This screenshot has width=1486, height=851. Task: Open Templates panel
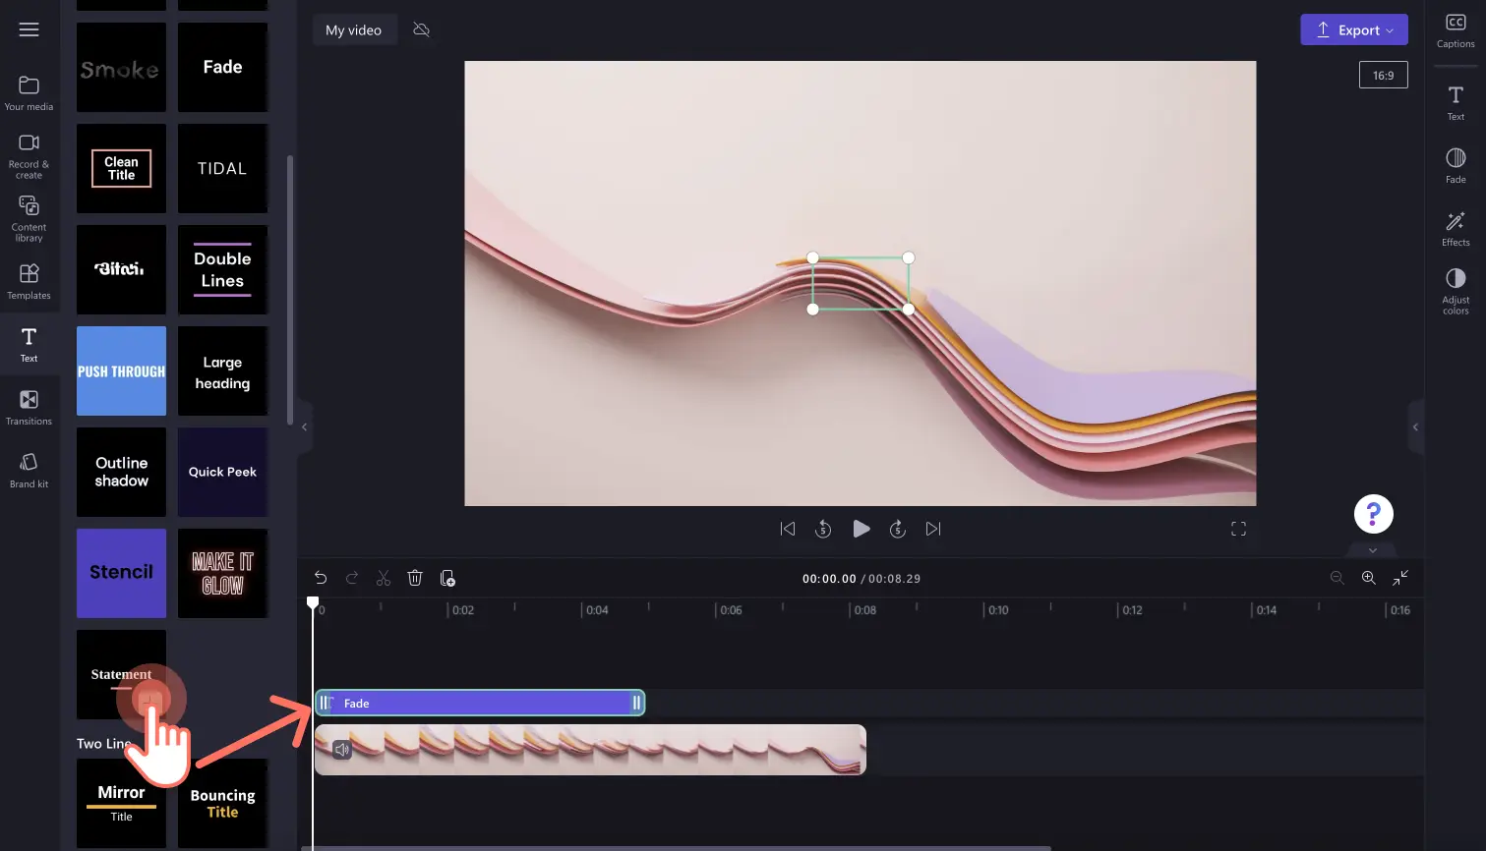30,281
